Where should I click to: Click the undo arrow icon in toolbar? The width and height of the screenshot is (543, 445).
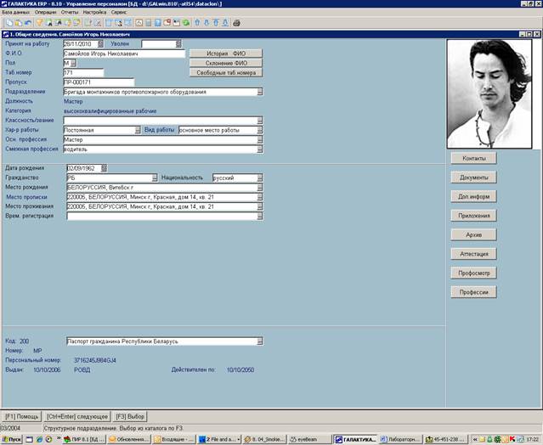point(28,22)
